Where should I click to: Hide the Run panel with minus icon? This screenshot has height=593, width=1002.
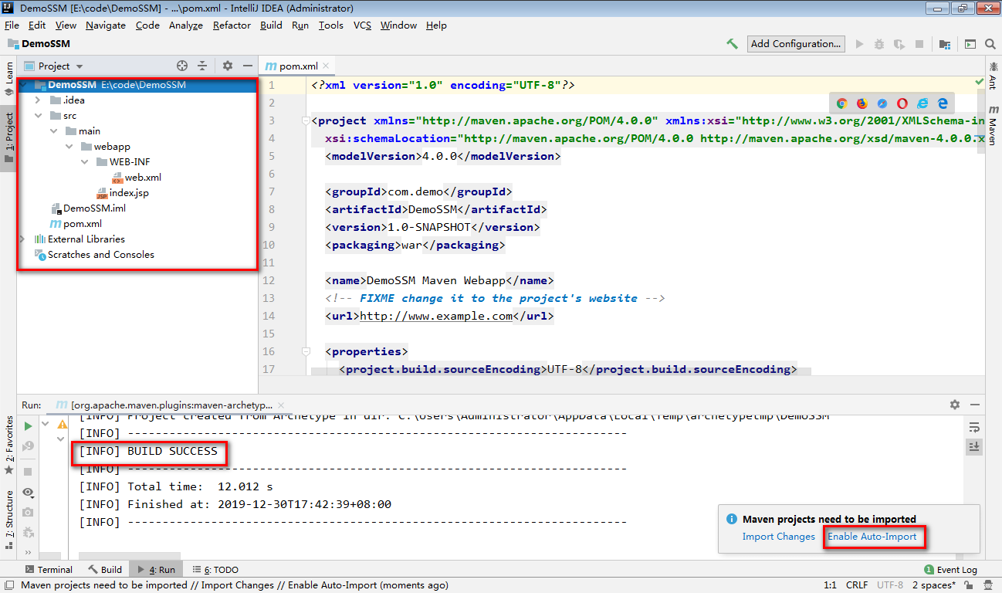975,405
